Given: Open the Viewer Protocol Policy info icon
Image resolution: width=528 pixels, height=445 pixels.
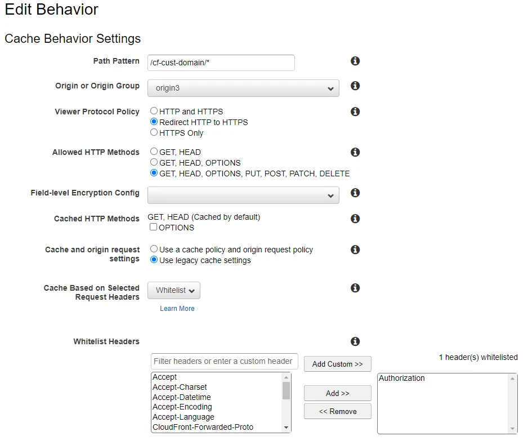Looking at the screenshot, I should tap(355, 112).
